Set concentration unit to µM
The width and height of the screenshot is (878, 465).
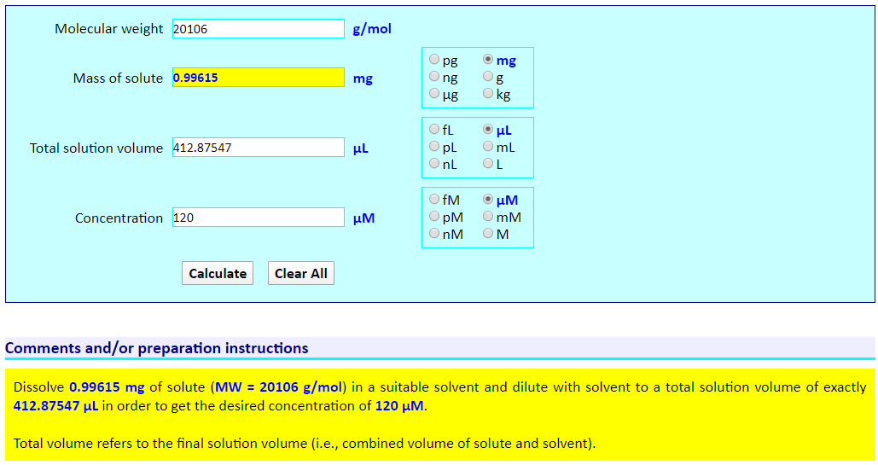[488, 199]
